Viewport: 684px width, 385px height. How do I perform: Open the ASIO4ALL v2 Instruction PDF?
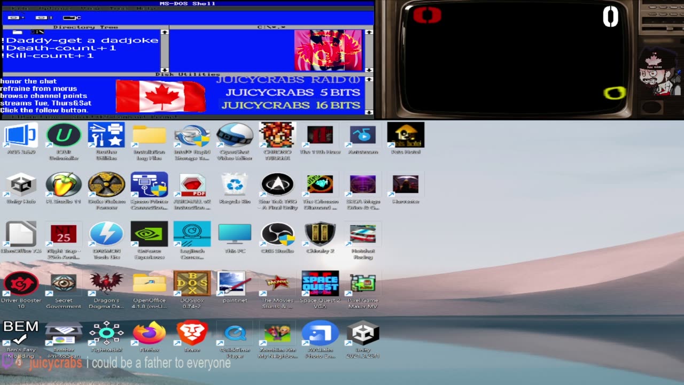(x=192, y=190)
